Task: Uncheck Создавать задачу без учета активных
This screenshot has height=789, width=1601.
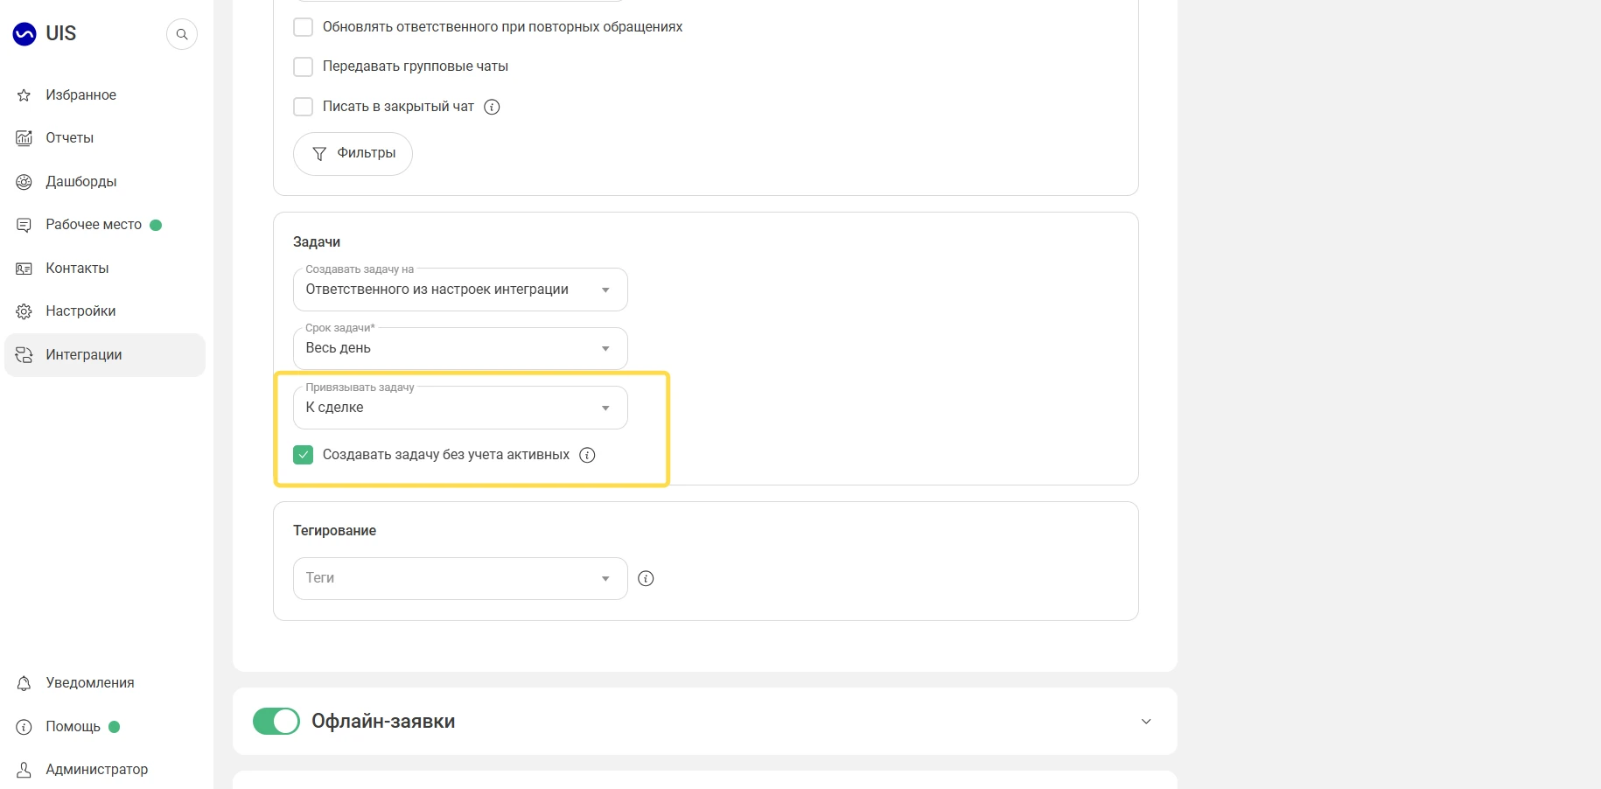Action: pos(304,455)
